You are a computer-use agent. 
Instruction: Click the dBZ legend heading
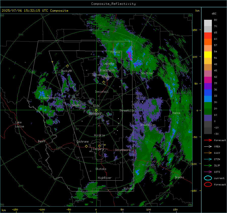click(x=214, y=13)
